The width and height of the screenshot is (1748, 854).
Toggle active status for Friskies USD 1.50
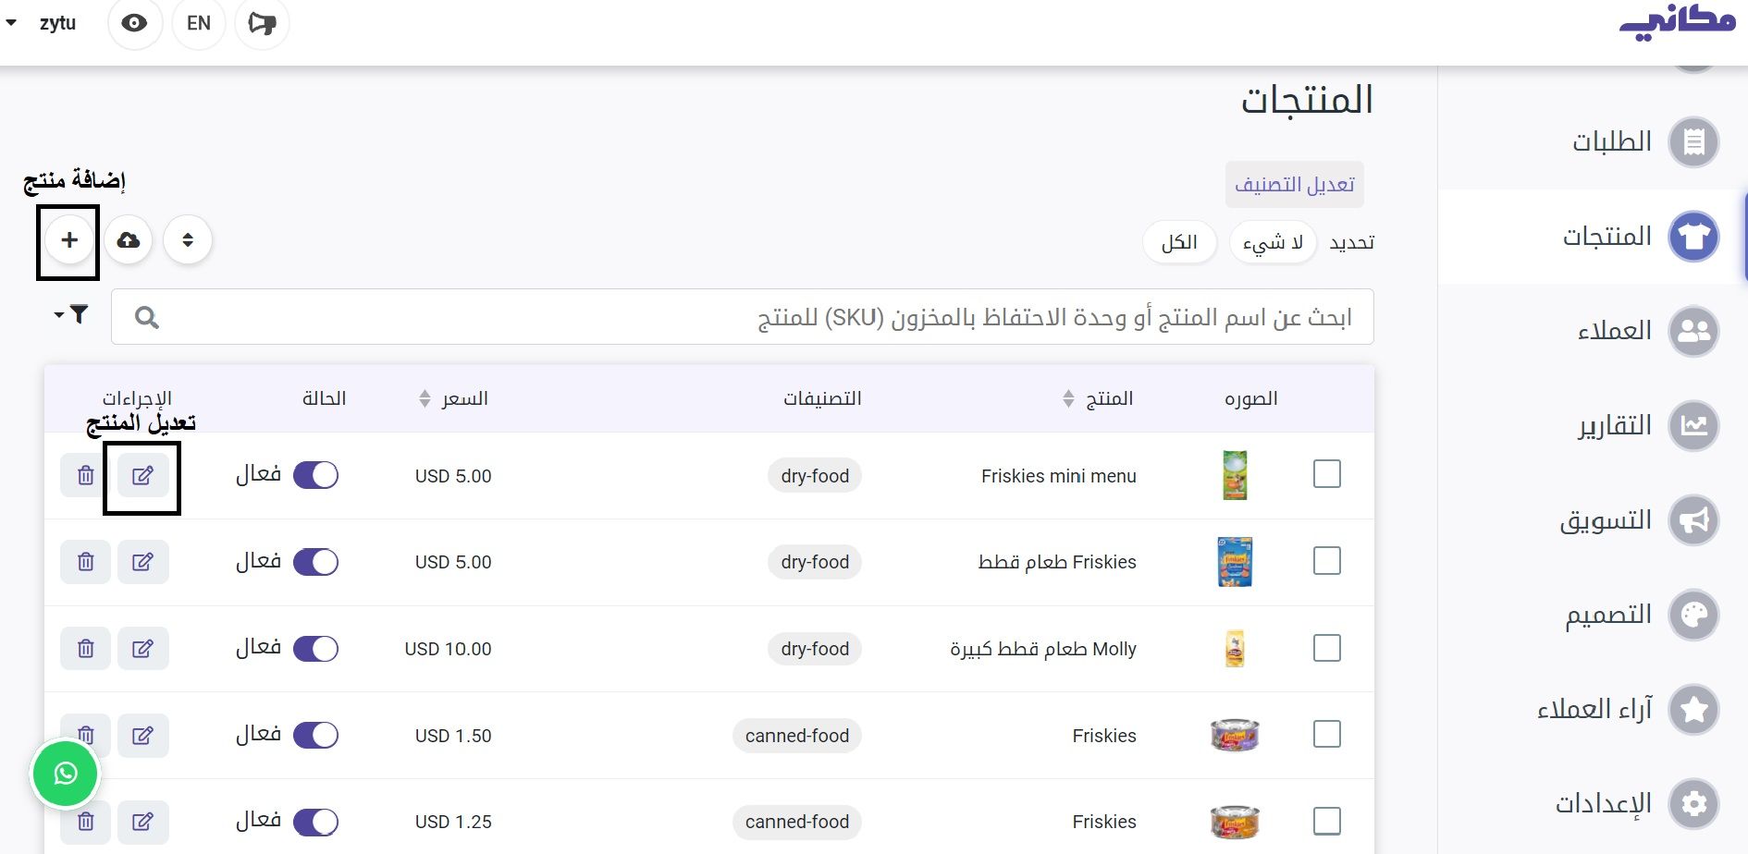coord(315,736)
